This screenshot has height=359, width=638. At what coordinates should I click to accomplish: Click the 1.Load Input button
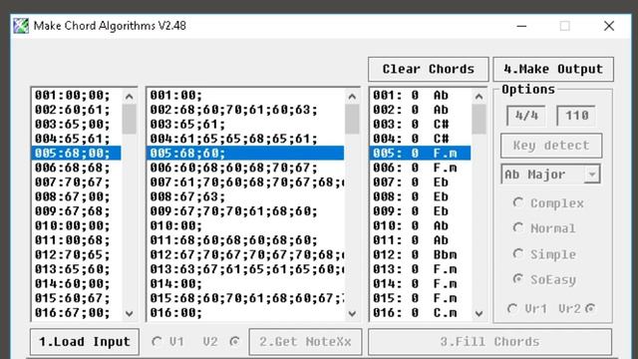coord(85,342)
